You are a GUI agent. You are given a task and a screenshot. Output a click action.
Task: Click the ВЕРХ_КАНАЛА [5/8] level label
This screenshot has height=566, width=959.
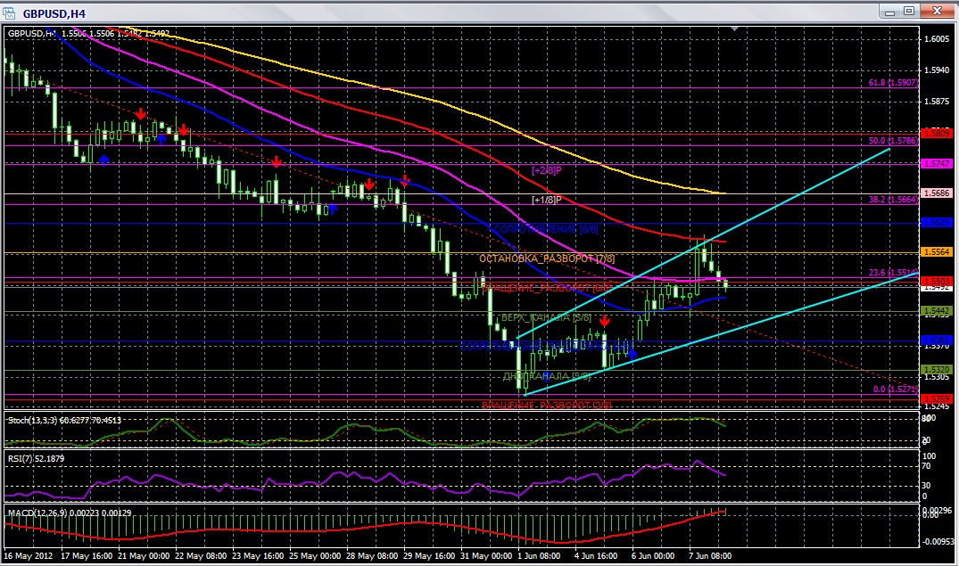pos(546,318)
